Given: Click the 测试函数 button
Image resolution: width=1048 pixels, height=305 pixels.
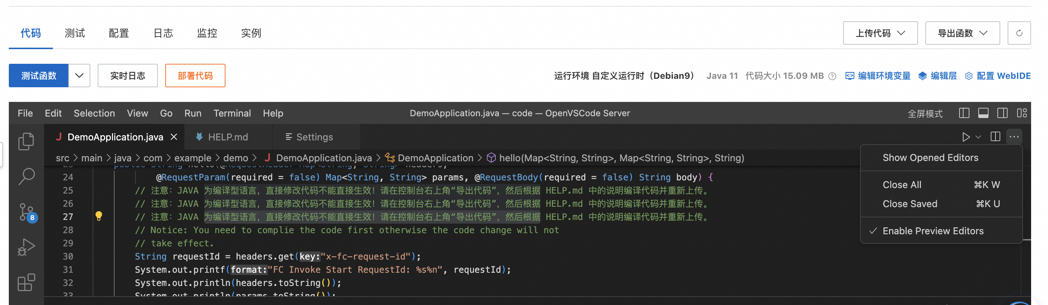Looking at the screenshot, I should (39, 76).
